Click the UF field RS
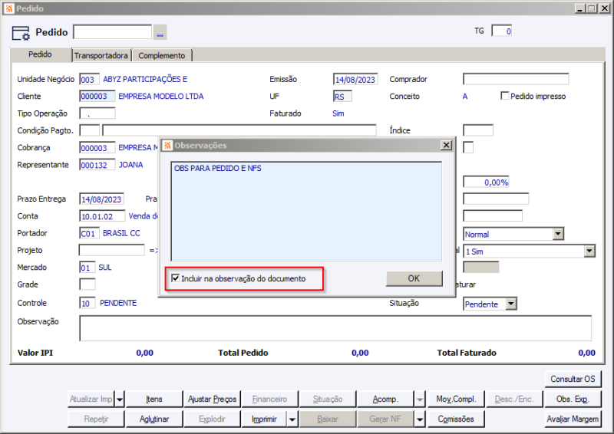The width and height of the screenshot is (614, 434). point(342,97)
